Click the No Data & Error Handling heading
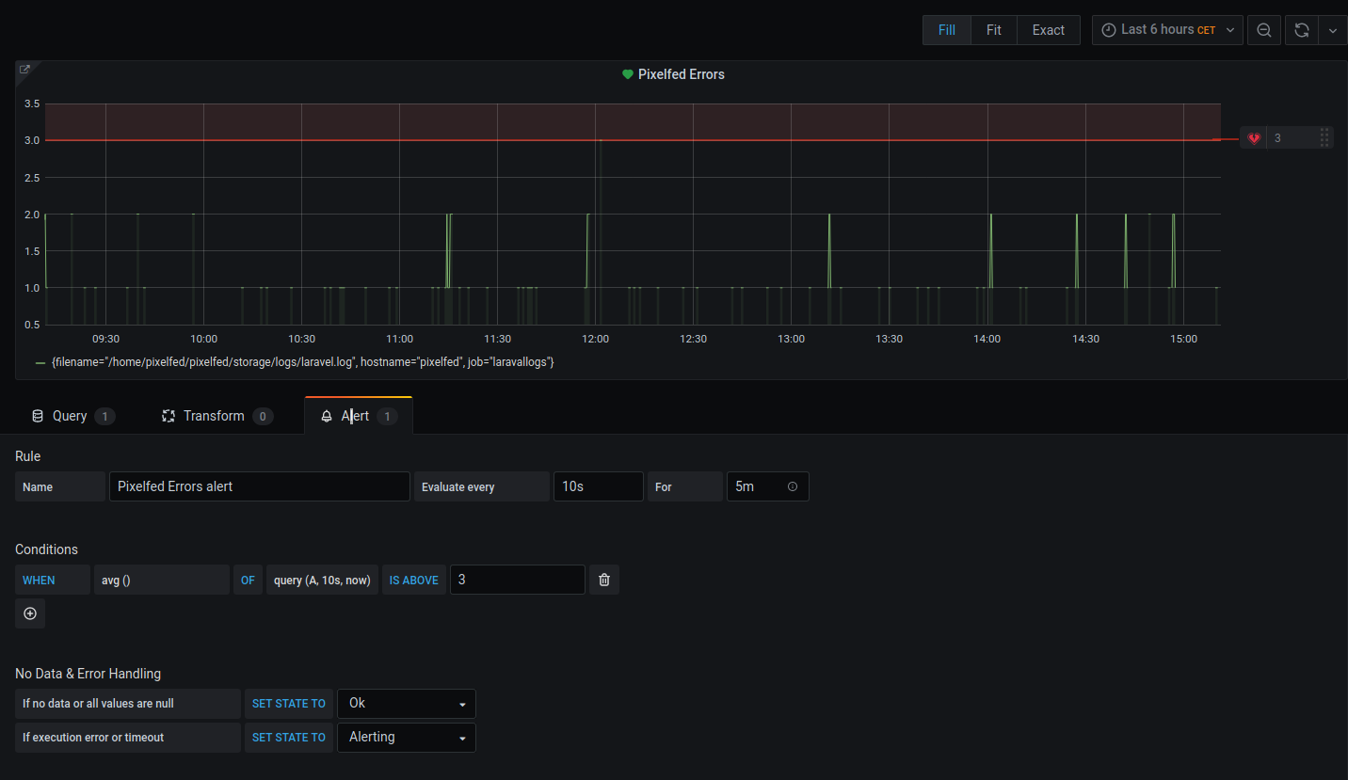Viewport: 1348px width, 780px height. (x=88, y=674)
